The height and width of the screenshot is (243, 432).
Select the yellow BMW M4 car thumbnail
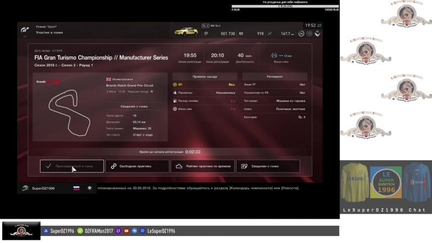(x=186, y=31)
